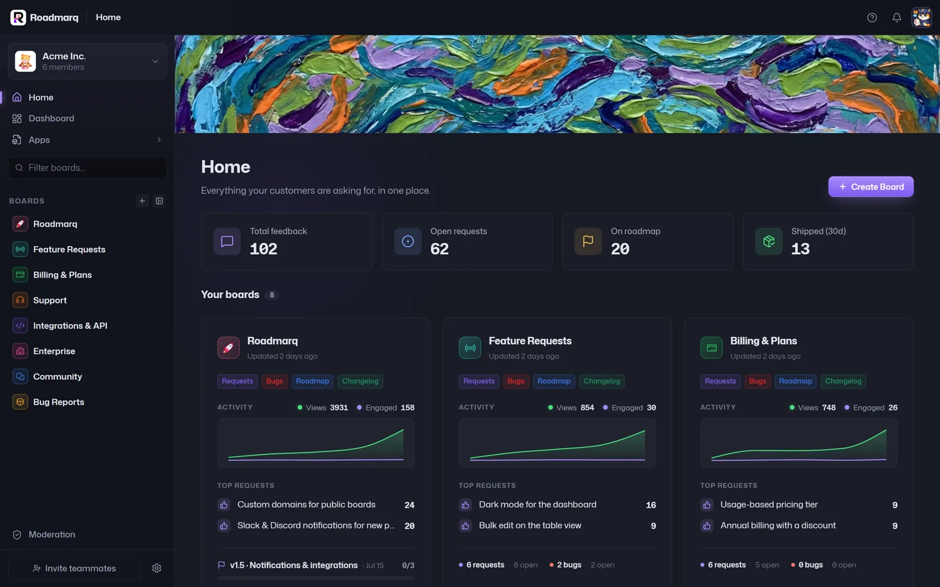Click the Roadmarq card rocket icon
This screenshot has height=587, width=940.
point(229,348)
